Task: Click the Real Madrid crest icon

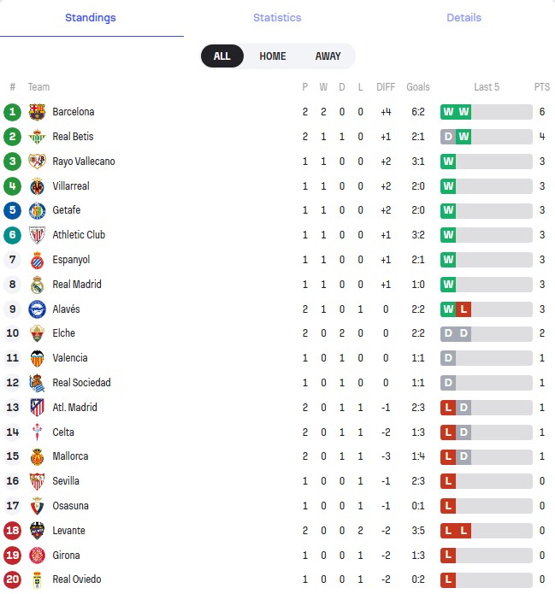Action: coord(37,285)
